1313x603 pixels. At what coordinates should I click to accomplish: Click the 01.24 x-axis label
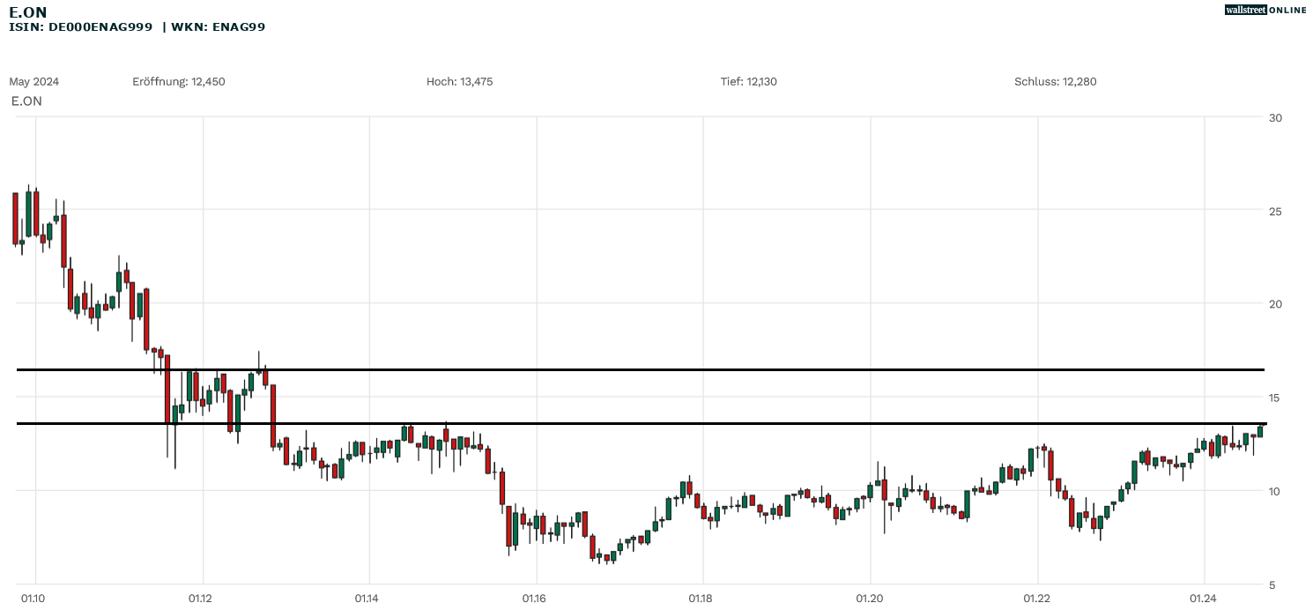pyautogui.click(x=1203, y=599)
